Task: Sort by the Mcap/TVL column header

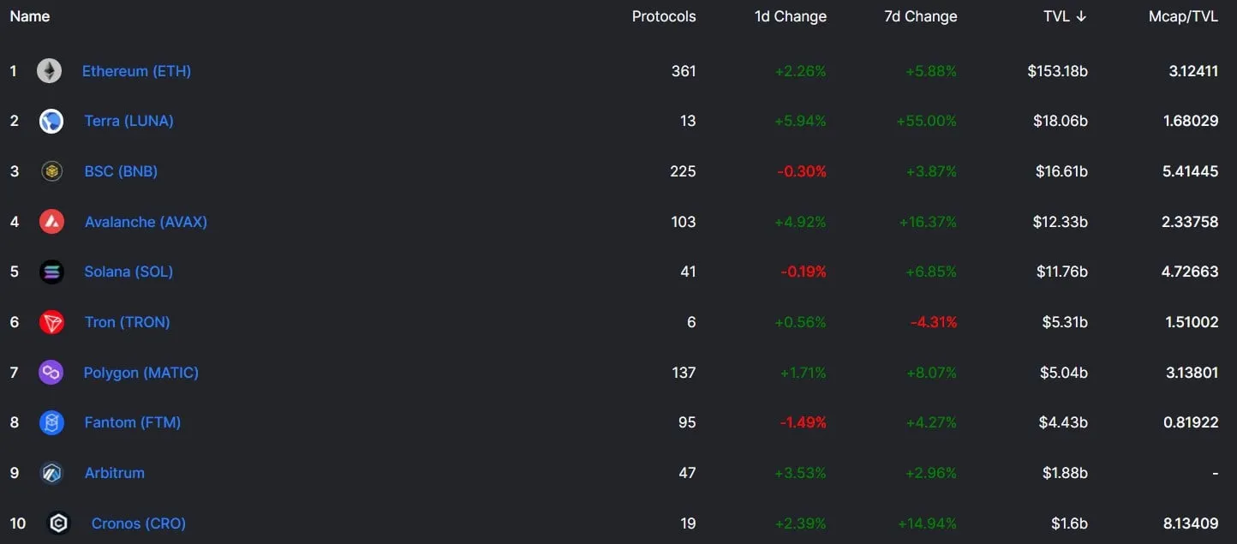Action: pos(1183,16)
